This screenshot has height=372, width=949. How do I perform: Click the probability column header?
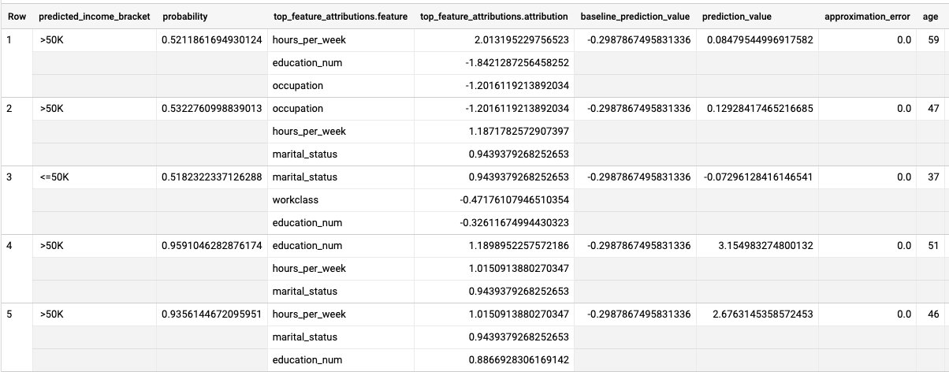point(185,17)
